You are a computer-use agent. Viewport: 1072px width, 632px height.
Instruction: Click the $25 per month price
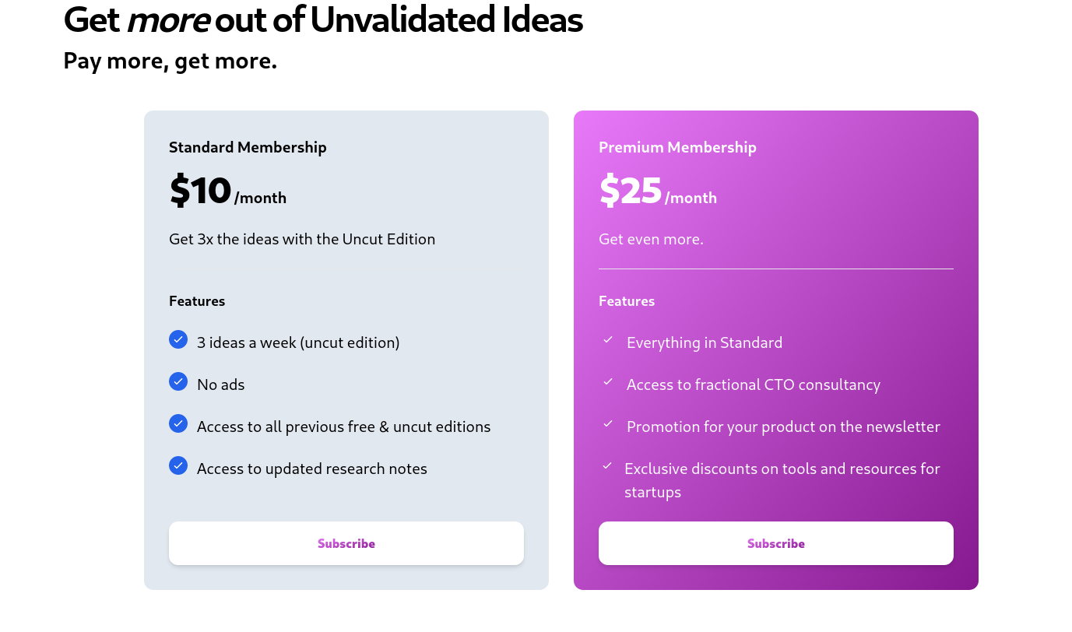657,191
